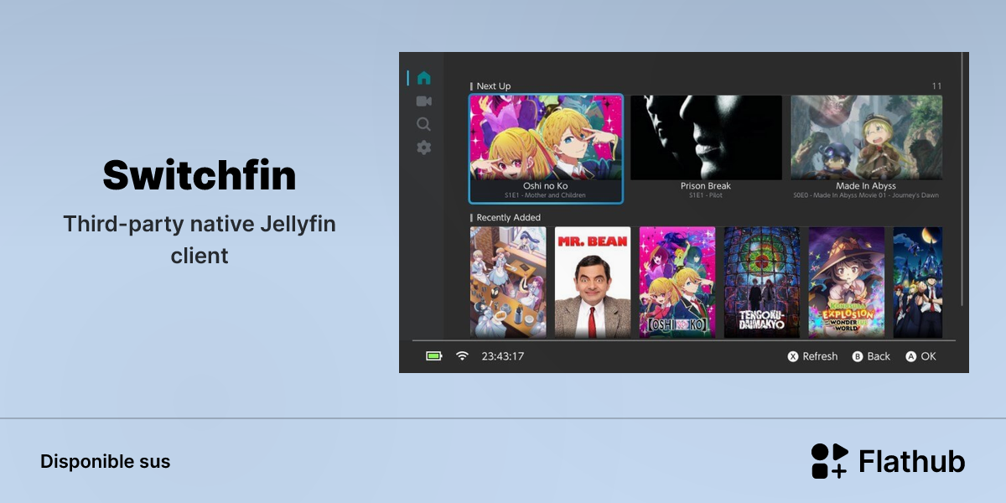Click the Next Up section heading
Image resolution: width=1006 pixels, height=503 pixels.
click(x=494, y=86)
